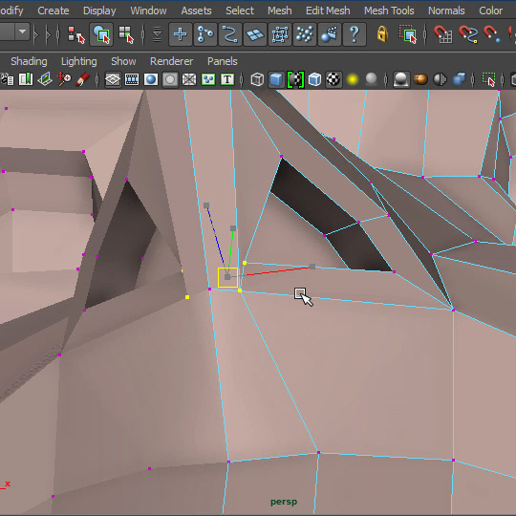Toggle textured checker sphere display
The image size is (516, 516).
click(333, 79)
